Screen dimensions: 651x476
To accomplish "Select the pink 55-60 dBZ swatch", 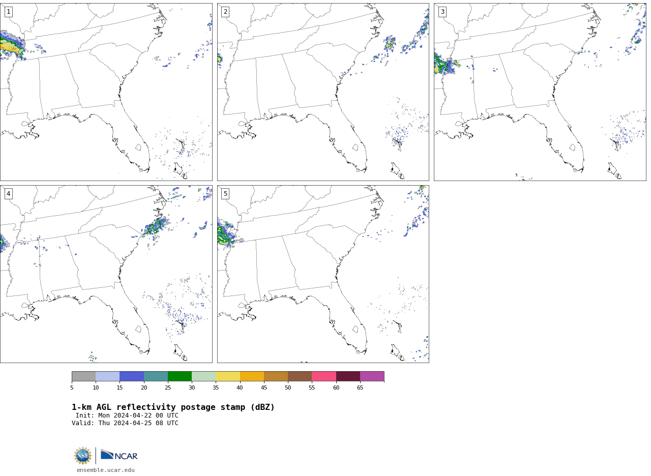I will coord(324,376).
